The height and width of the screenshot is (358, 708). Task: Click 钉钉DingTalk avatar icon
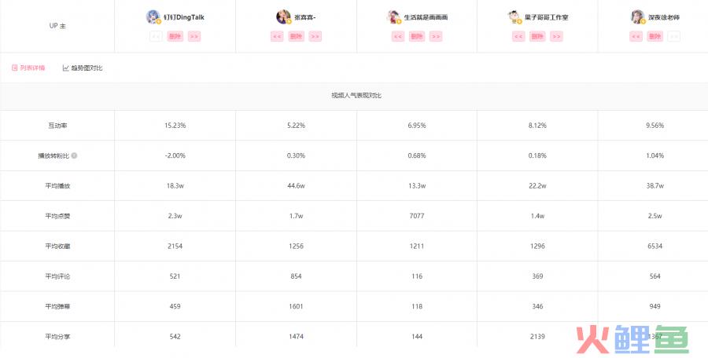[153, 16]
